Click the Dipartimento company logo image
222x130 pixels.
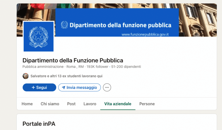pyautogui.click(x=39, y=36)
